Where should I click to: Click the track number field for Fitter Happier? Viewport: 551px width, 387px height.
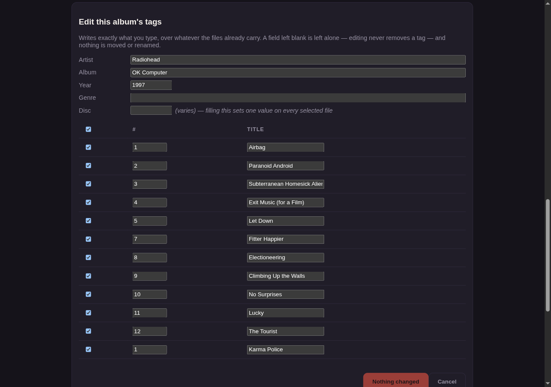150,239
